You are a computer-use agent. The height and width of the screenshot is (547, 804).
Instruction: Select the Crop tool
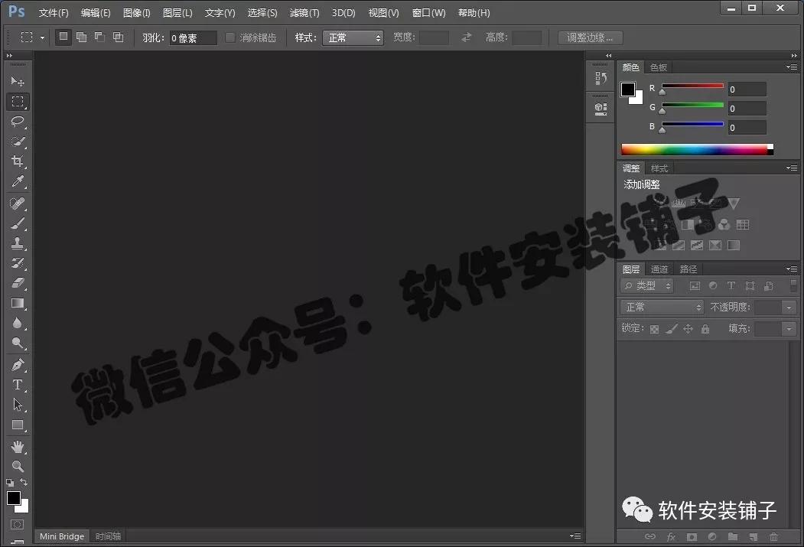click(x=18, y=161)
